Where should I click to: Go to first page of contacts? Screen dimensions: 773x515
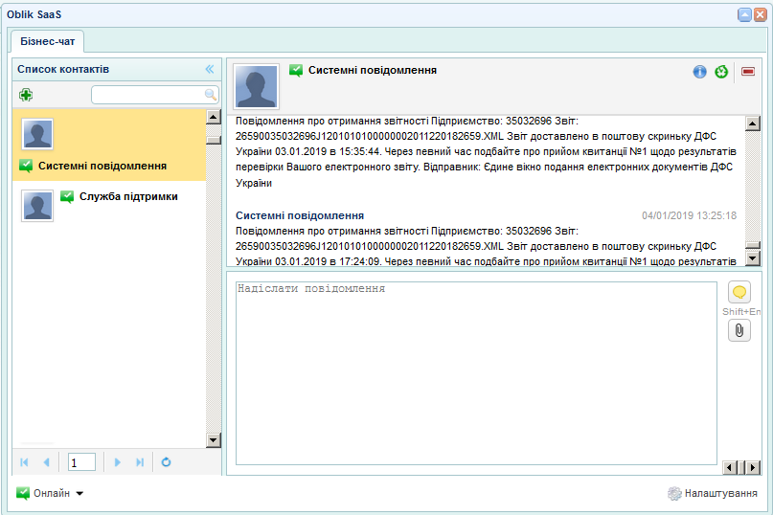tap(24, 462)
